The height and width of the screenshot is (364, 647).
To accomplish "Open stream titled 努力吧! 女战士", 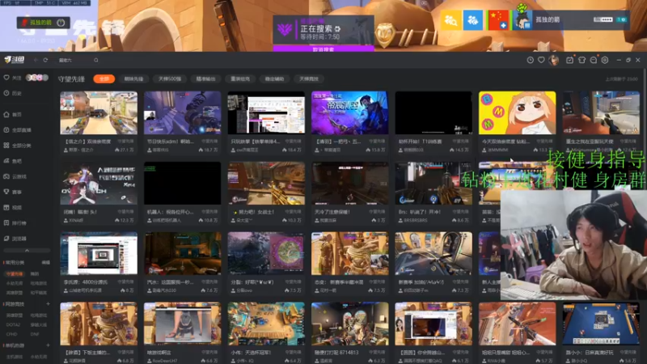I will 266,184.
